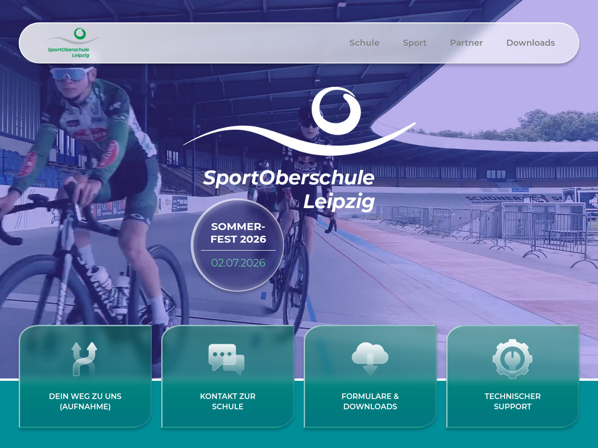Viewport: 598px width, 448px height.
Task: Open the Sport menu
Action: click(415, 43)
